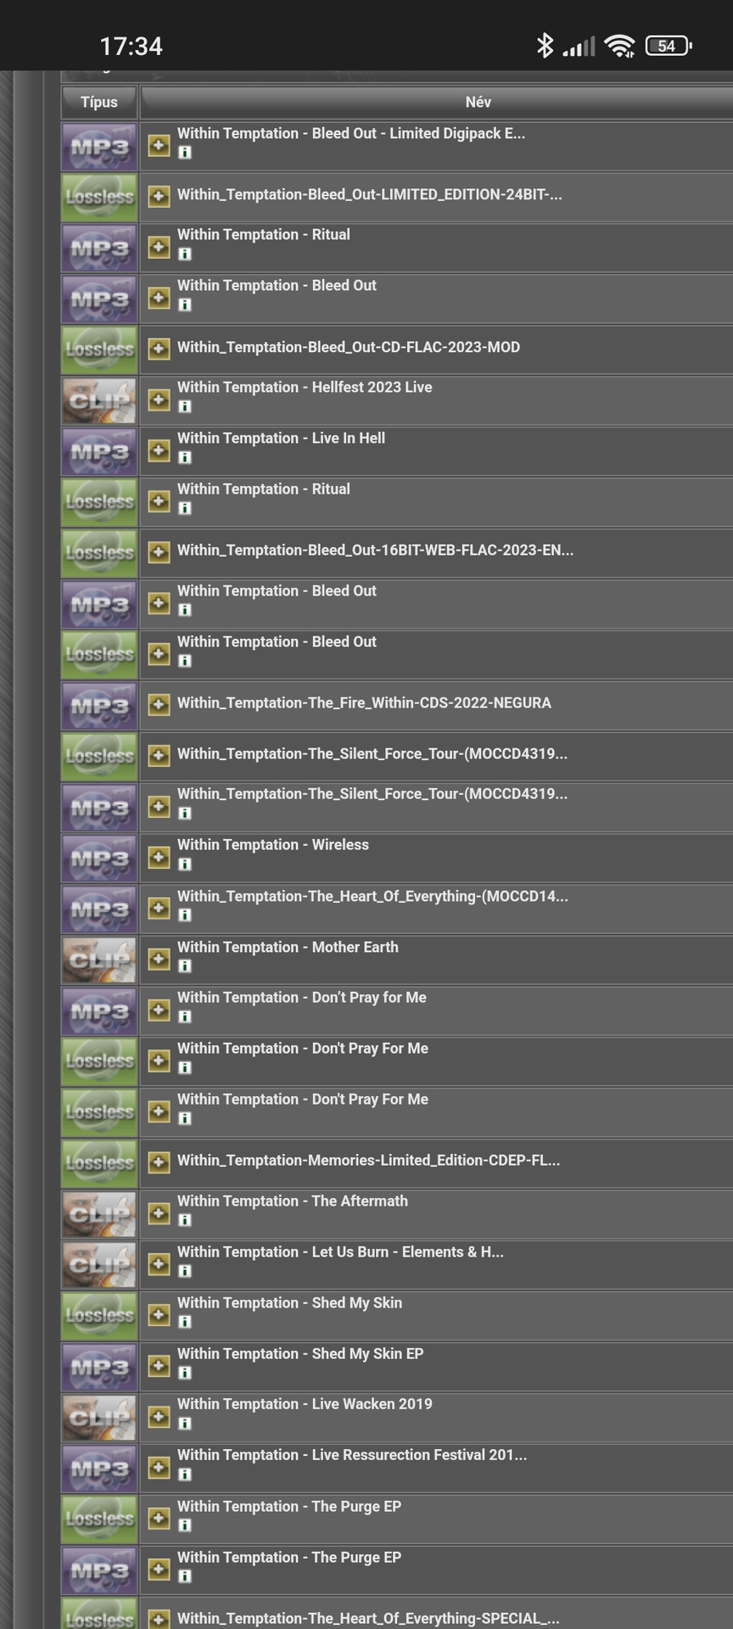733x1629 pixels.
Task: Click the info icon under Mother Earth
Action: 185,966
